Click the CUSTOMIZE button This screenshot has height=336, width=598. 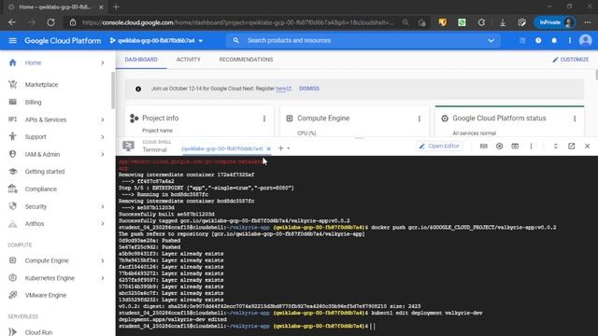(x=571, y=60)
